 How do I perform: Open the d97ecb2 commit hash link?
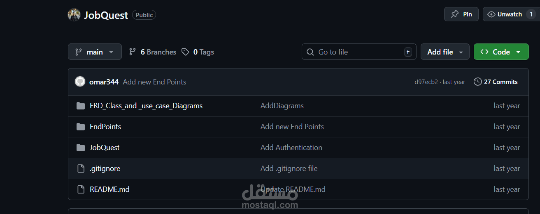pos(426,82)
